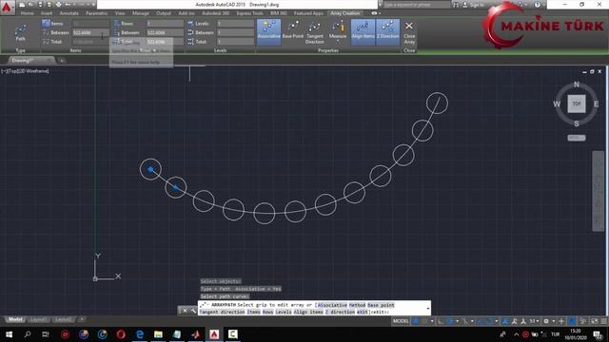Viewport: 609px width, 342px height.
Task: Open the Windows Start menu
Action: pos(9,334)
